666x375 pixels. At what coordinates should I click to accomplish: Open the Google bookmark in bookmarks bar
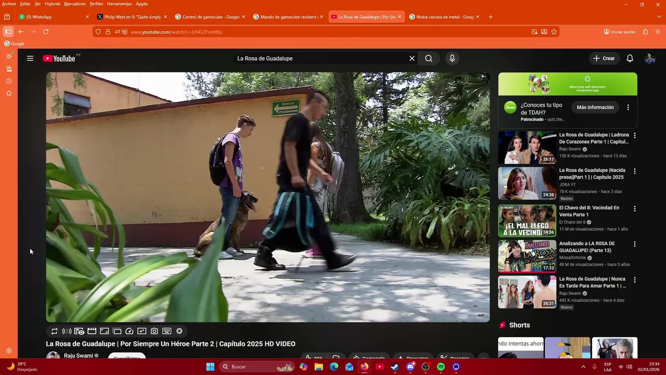[15, 44]
